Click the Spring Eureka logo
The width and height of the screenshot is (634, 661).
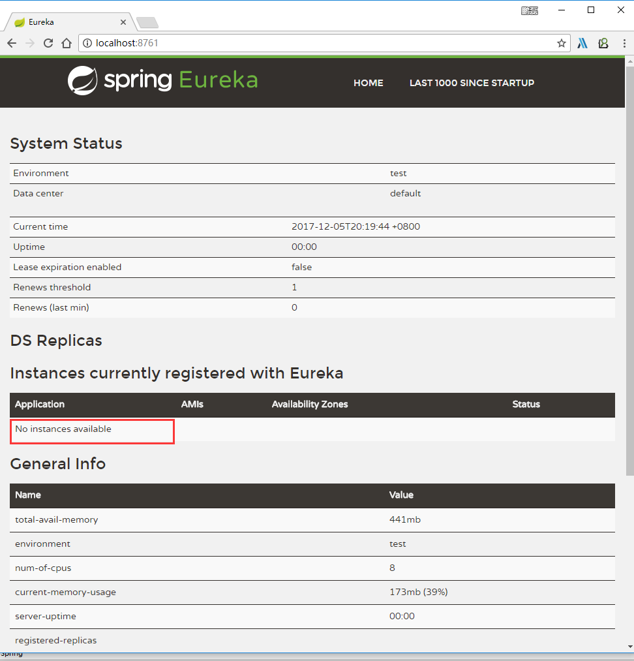[162, 80]
